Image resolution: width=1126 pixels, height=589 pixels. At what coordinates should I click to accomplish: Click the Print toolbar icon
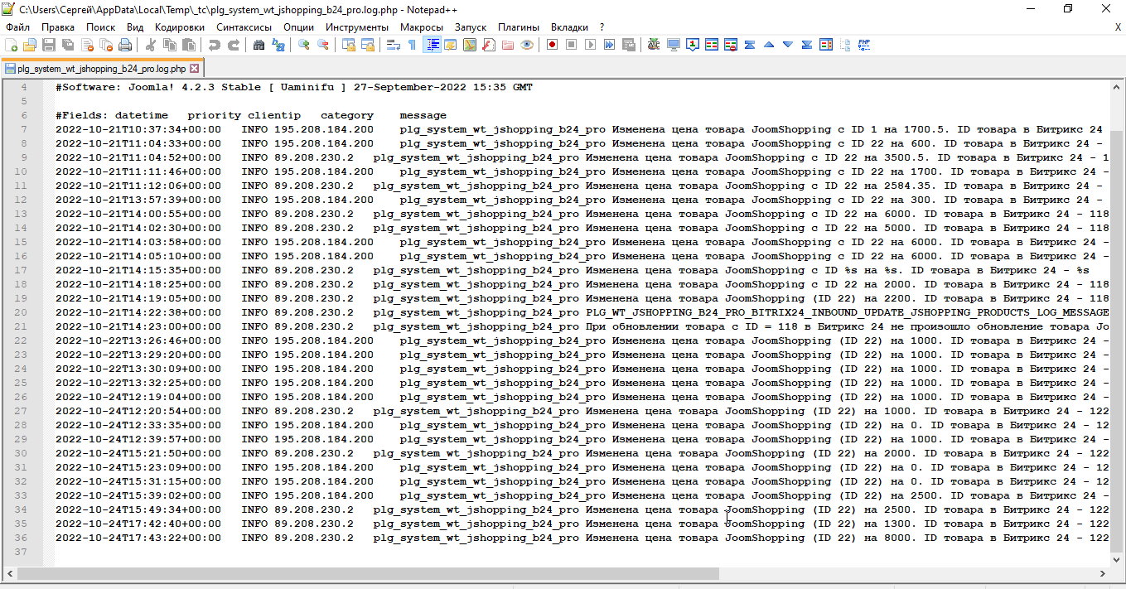point(124,45)
